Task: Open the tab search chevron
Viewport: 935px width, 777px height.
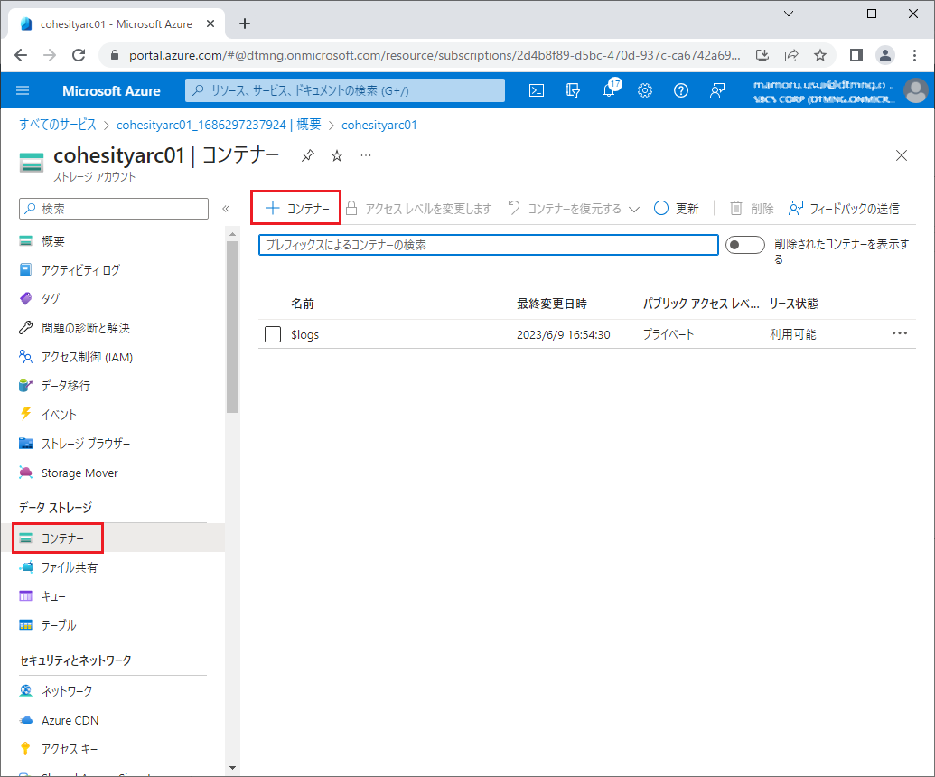Action: pos(789,14)
